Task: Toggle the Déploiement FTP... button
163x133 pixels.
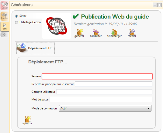Action: pos(35,48)
